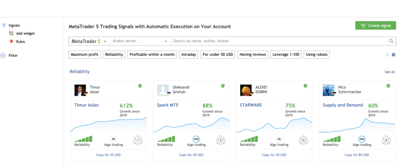Click Copy for 30 USD link
399x166 pixels.
pyautogui.click(x=274, y=155)
